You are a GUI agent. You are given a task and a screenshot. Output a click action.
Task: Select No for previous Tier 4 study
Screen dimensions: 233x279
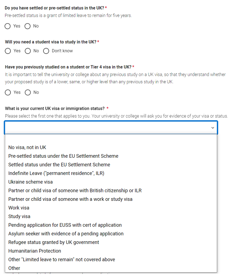28,92
